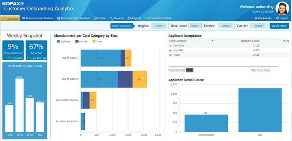Click Out of Wallet 2 Low APR segment
The width and height of the screenshot is (292, 141).
125,79
